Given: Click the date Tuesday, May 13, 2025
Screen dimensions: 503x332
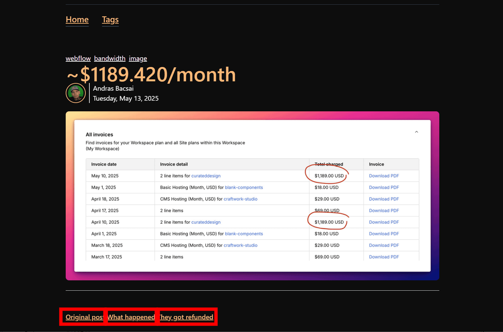Looking at the screenshot, I should 126,98.
